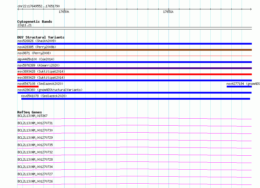The height and width of the screenshot is (188, 260).
Task: Click the nsv9871 (Perry2008) thin red line
Action: (134, 56)
